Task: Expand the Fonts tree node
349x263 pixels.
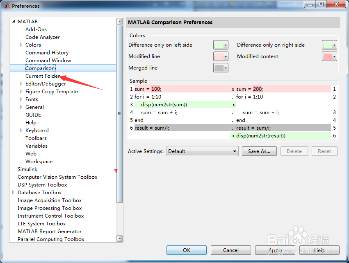Action: click(x=21, y=99)
